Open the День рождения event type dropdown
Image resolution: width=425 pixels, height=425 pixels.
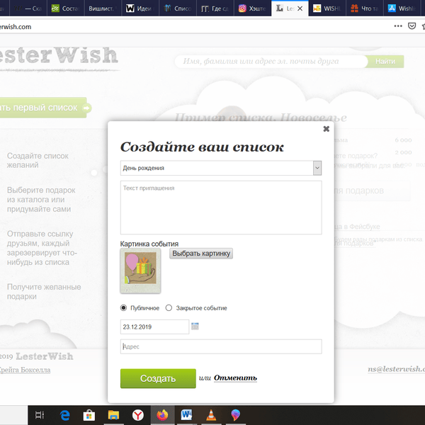pyautogui.click(x=221, y=168)
